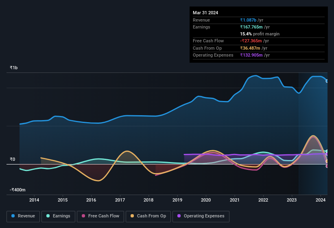Click the 2015 x-axis label
Viewport: 334px width, 228px height.
point(63,200)
